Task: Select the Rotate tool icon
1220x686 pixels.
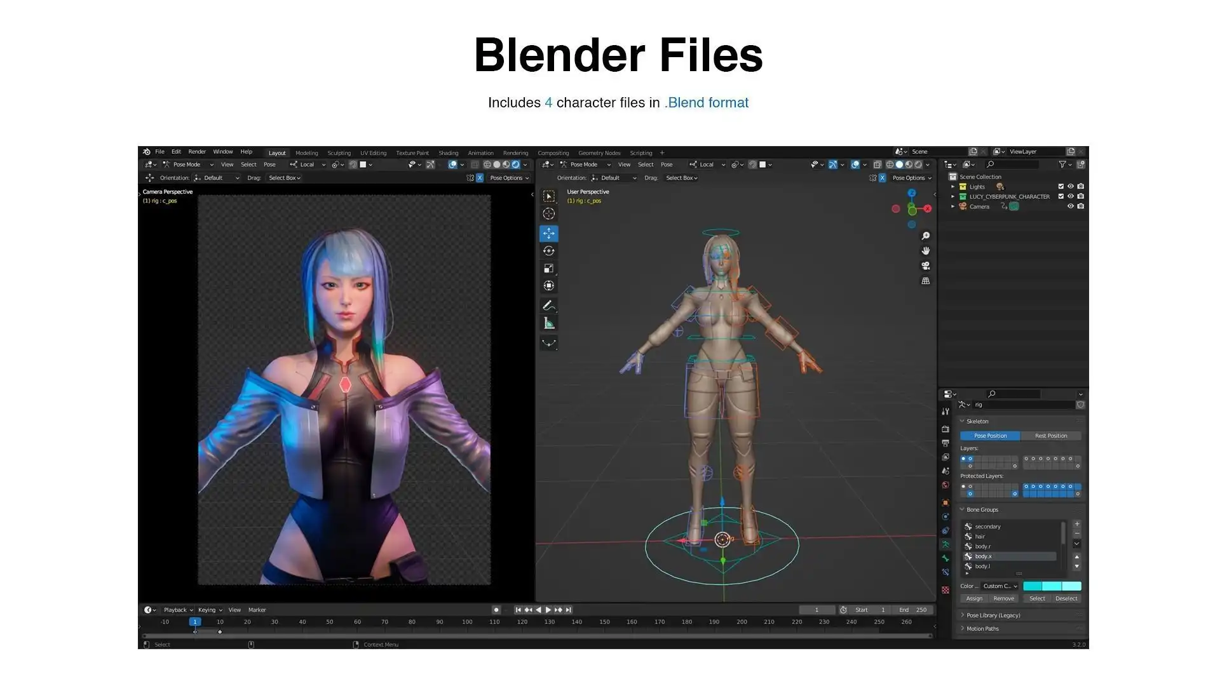Action: [549, 251]
